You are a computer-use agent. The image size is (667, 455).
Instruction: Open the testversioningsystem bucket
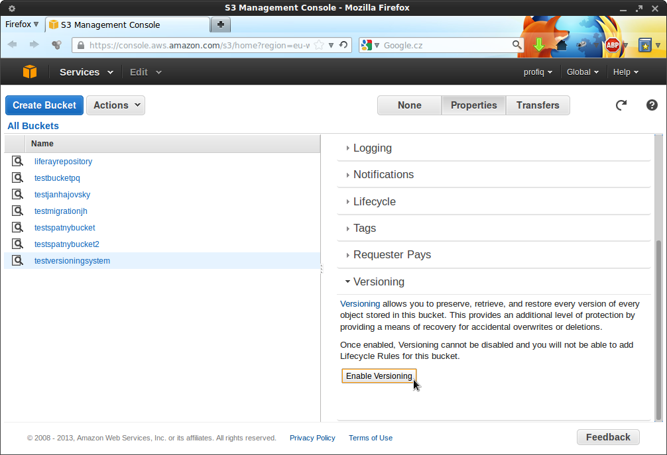click(x=72, y=261)
